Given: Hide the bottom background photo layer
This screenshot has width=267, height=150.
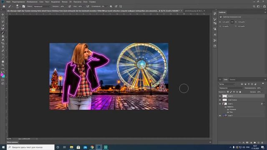Looking at the screenshot, I should [x=220, y=116].
